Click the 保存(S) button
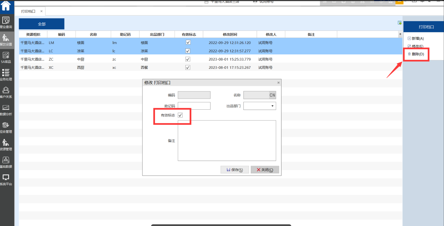The height and width of the screenshot is (226, 444). [235, 170]
